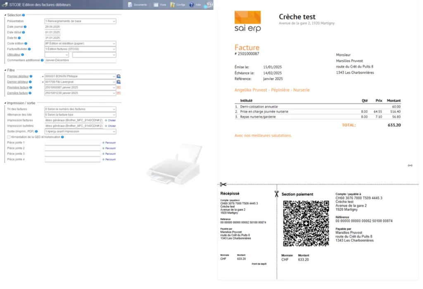Show help info for Date fin
Screen dimensions: 423x289
(19, 38)
